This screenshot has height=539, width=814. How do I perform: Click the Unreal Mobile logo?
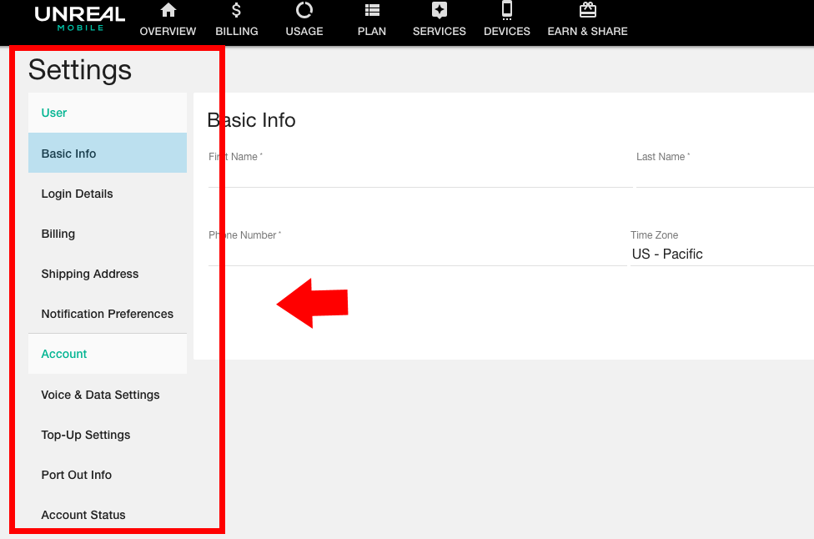click(80, 18)
